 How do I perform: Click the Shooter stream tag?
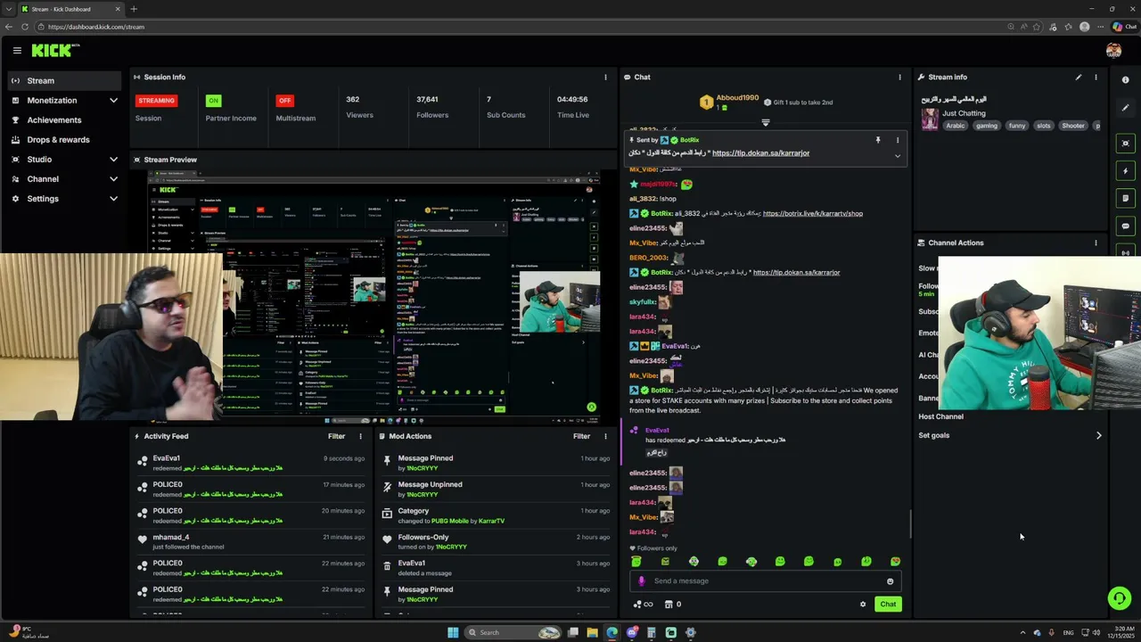[x=1073, y=126]
